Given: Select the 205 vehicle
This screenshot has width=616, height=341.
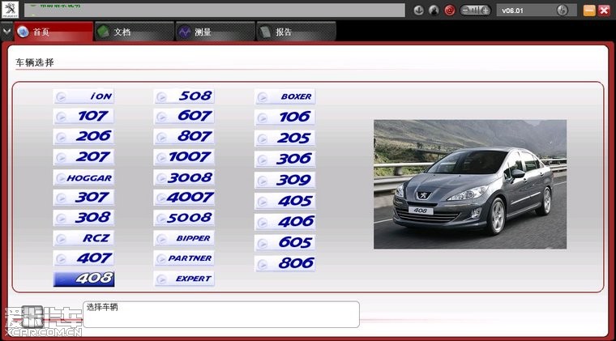Looking at the screenshot, I should coord(284,139).
